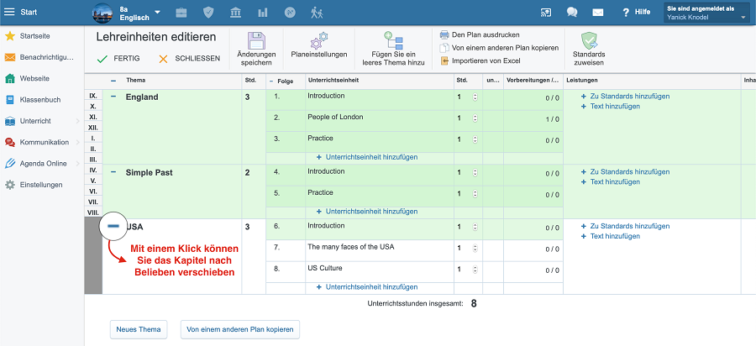Go to Startseite in sidebar
This screenshot has height=346, width=756.
[34, 36]
